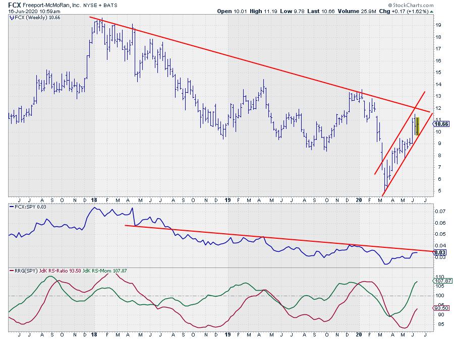
Task: Click the FCX (Weekly) 10.66 legend label
Action: point(37,18)
